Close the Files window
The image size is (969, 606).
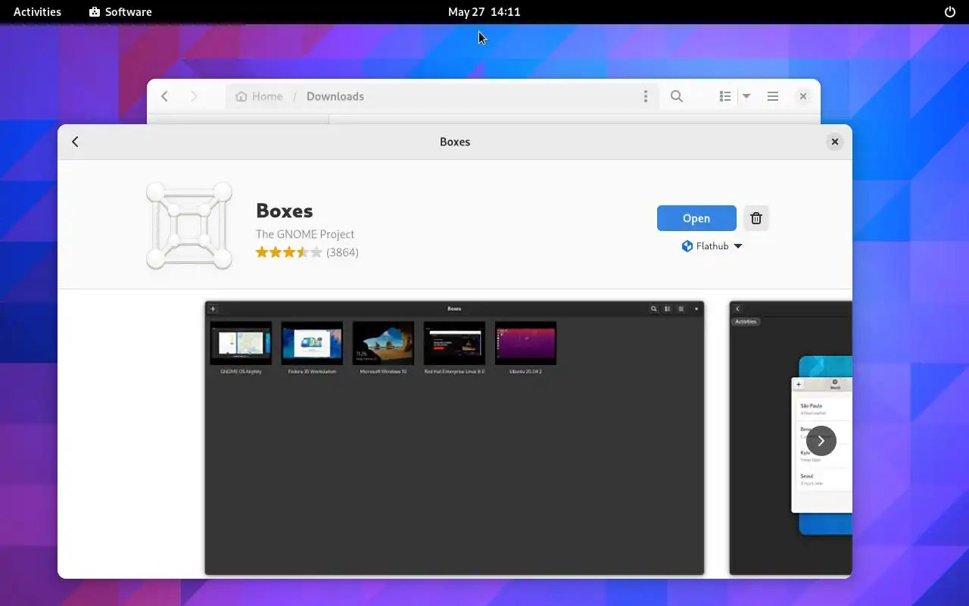pyautogui.click(x=803, y=96)
